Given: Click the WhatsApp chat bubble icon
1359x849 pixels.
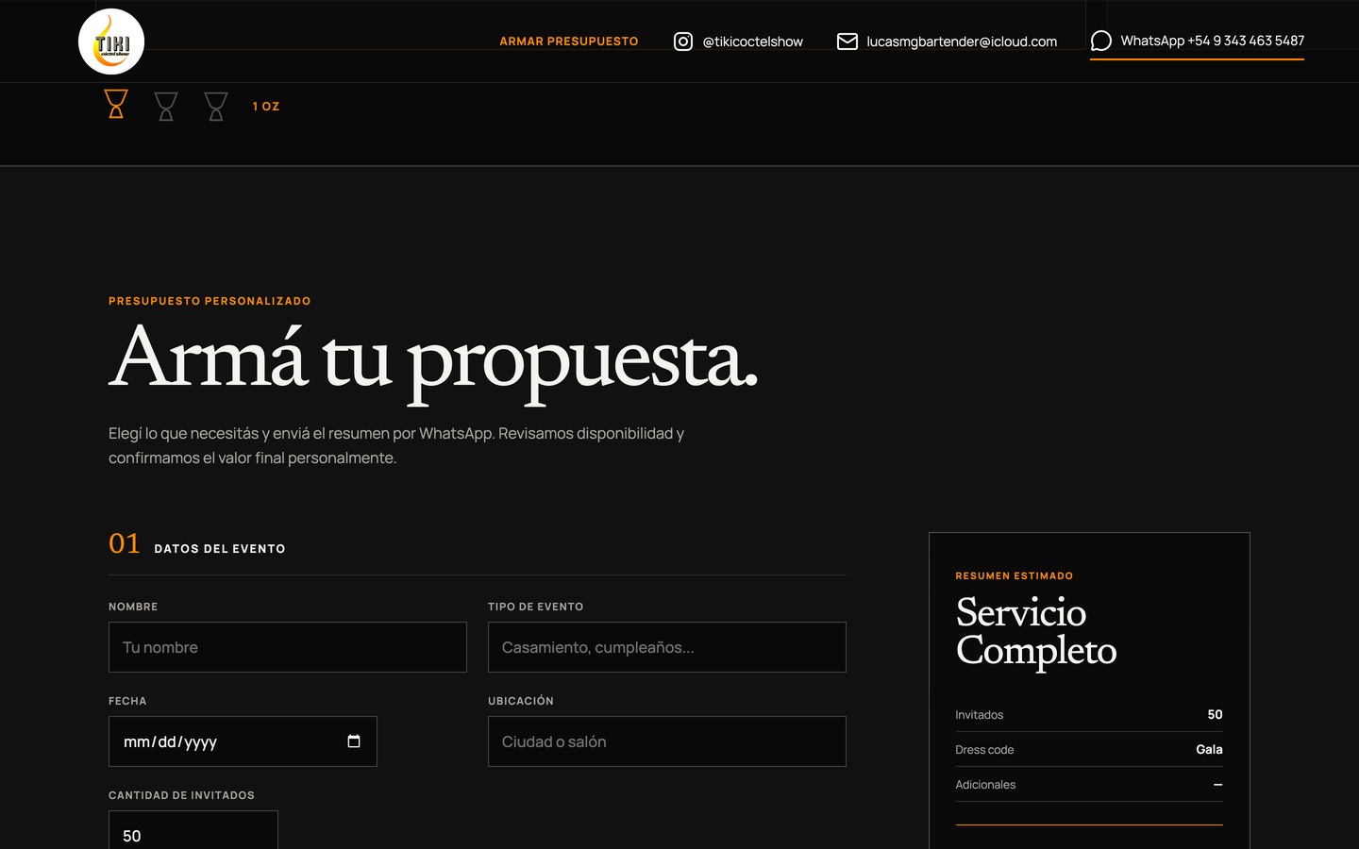Looking at the screenshot, I should pyautogui.click(x=1100, y=41).
